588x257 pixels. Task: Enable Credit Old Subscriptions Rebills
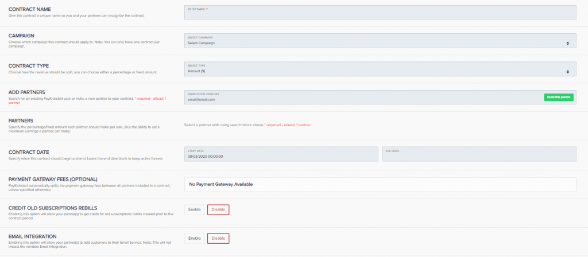[x=195, y=209]
